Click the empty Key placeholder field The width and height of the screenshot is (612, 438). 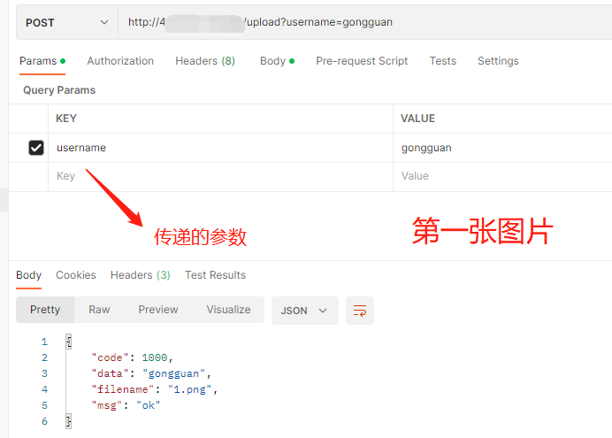[221, 176]
